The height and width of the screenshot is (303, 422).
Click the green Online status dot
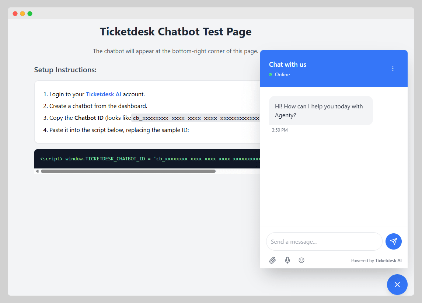point(270,74)
